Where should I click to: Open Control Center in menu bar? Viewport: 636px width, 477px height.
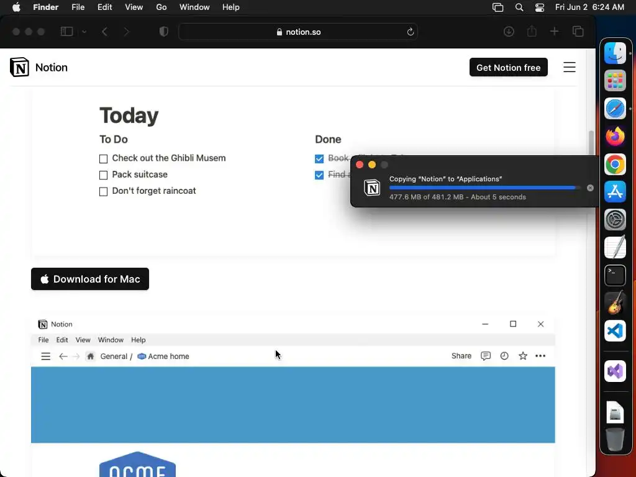[540, 7]
